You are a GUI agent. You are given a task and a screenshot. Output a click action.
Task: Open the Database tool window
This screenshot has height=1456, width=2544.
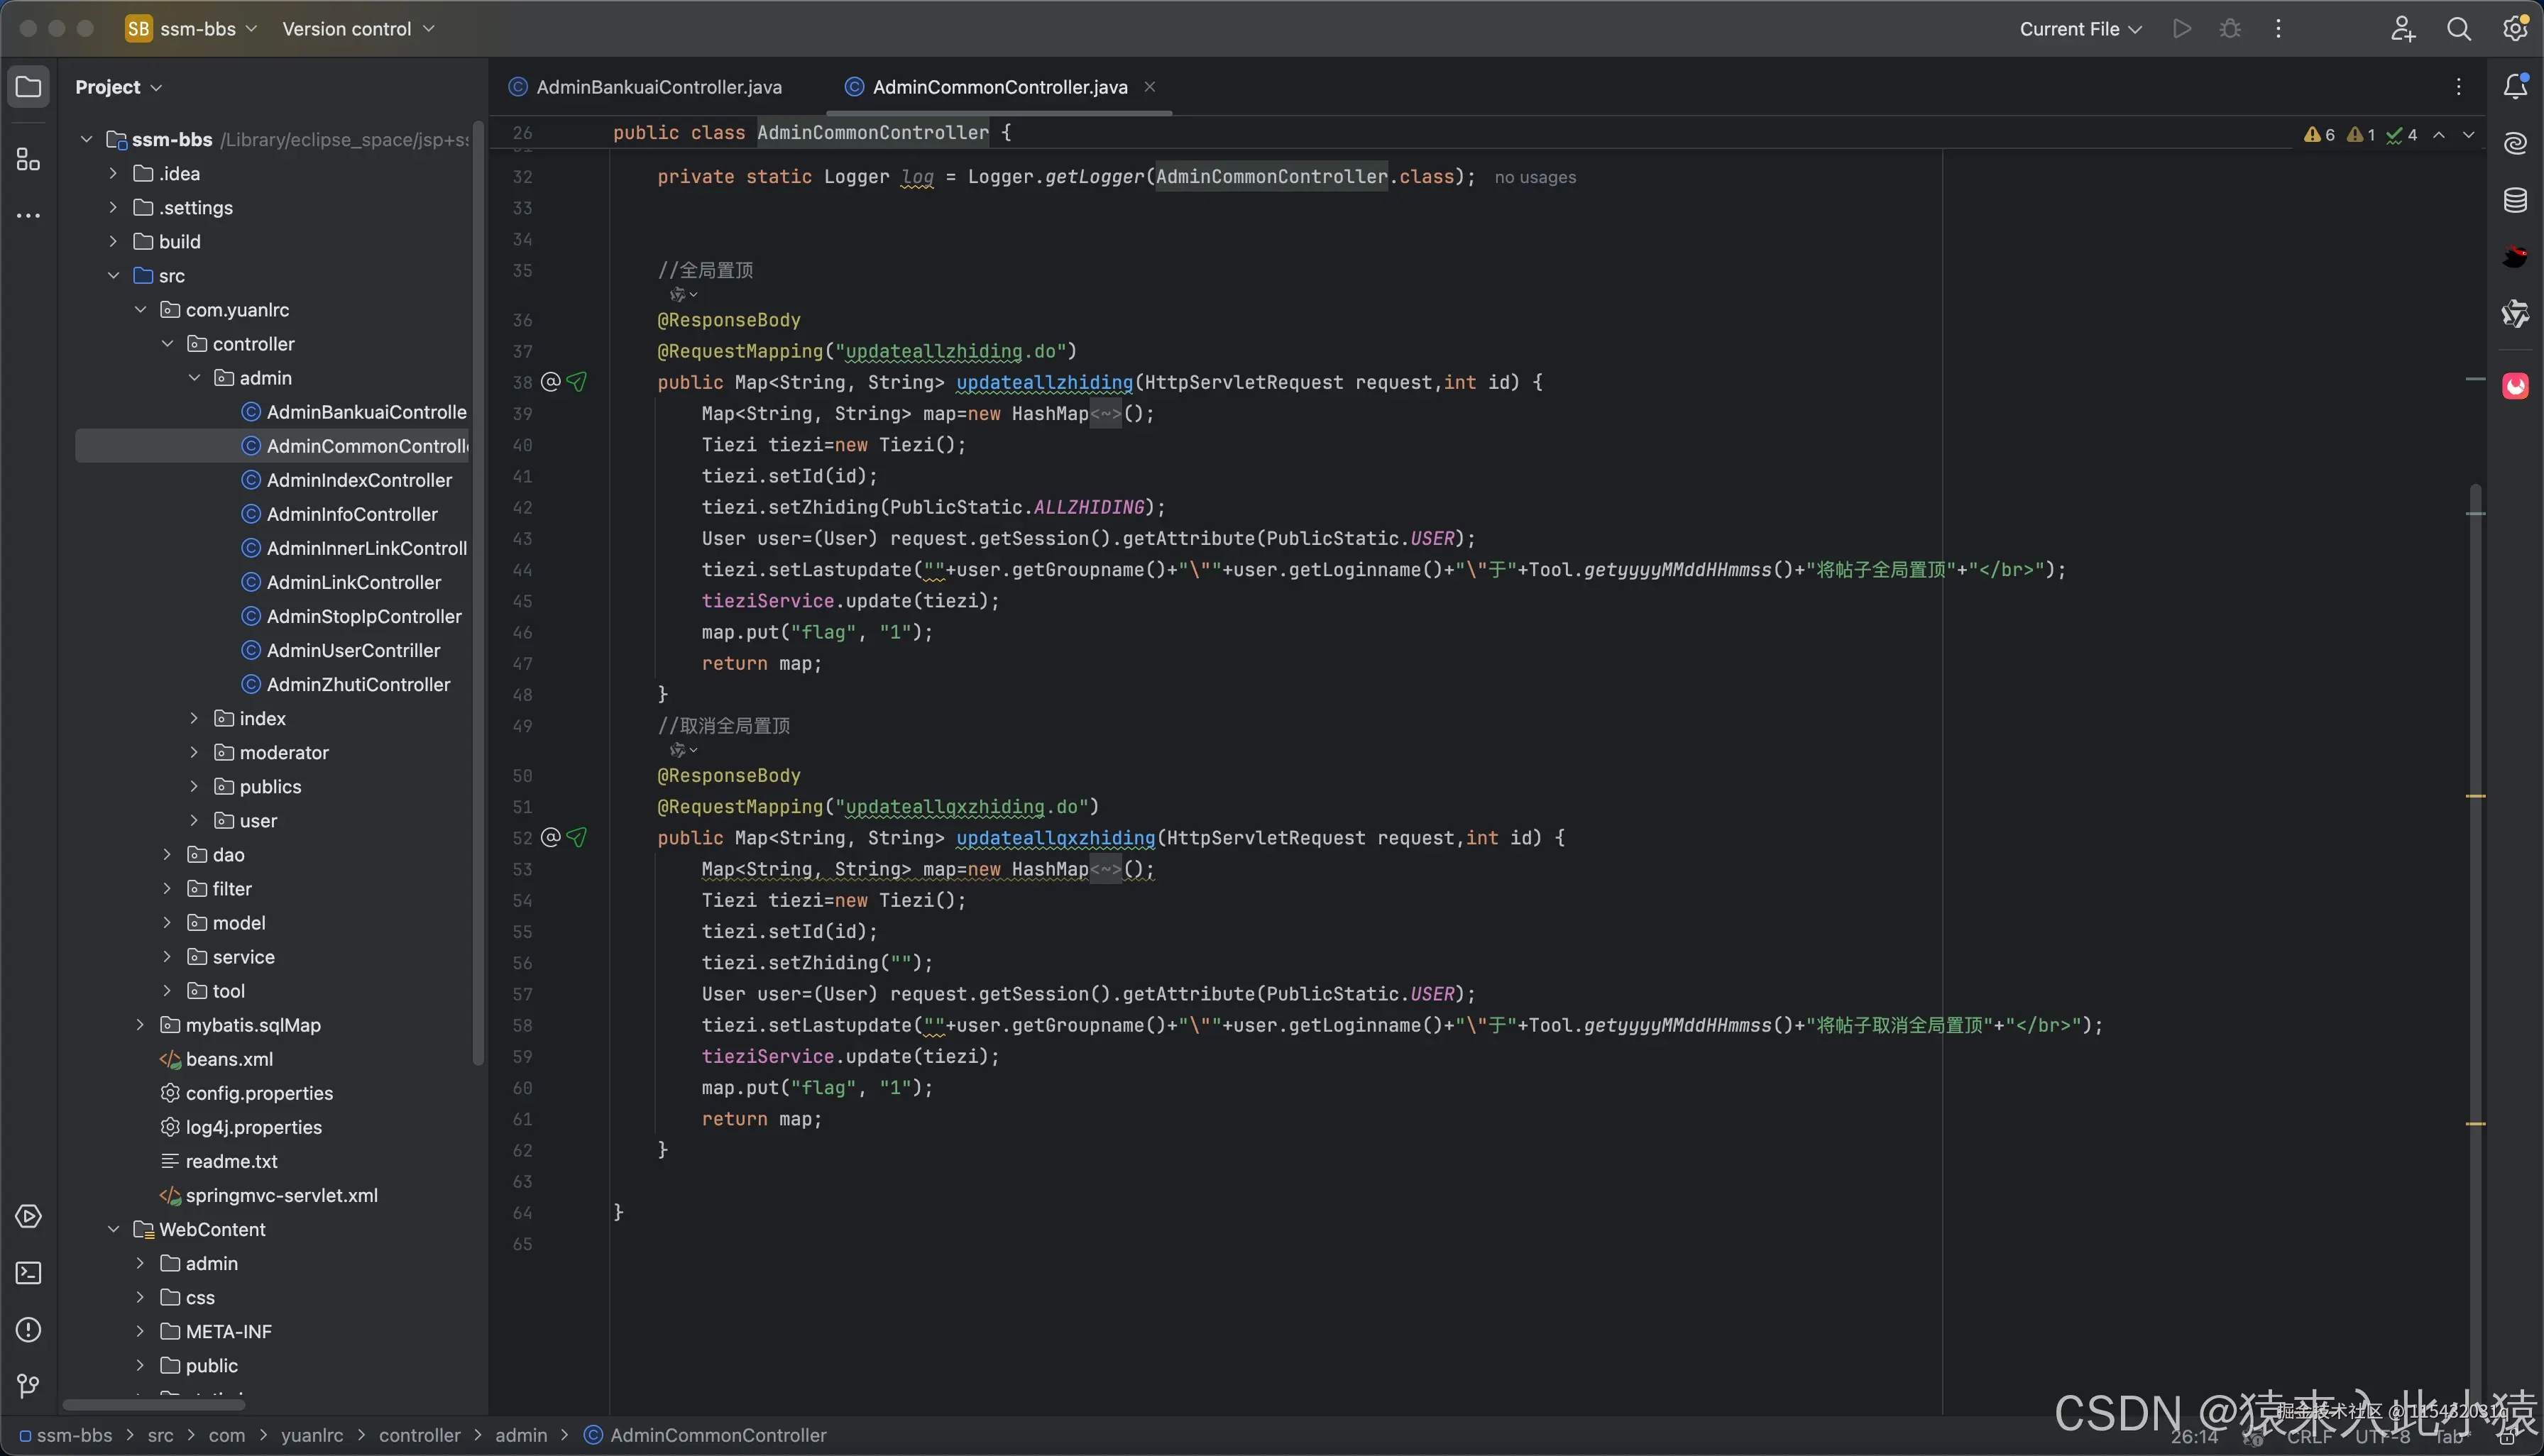pyautogui.click(x=2515, y=200)
